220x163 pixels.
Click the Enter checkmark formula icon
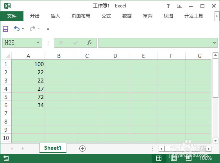75,43
